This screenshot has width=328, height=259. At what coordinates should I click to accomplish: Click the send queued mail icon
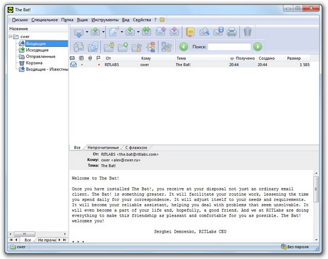click(x=95, y=32)
